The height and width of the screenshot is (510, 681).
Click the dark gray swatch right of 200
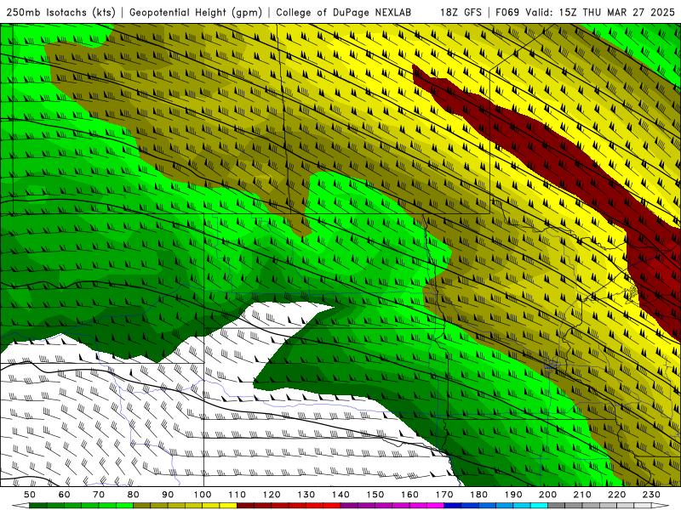coord(557,506)
